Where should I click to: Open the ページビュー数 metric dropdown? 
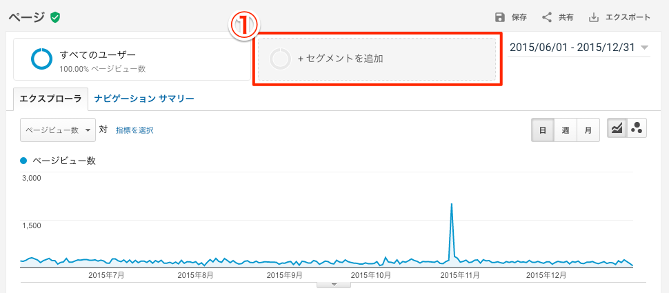click(58, 130)
